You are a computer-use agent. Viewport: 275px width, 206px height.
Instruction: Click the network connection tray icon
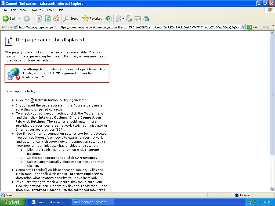[x=255, y=202]
